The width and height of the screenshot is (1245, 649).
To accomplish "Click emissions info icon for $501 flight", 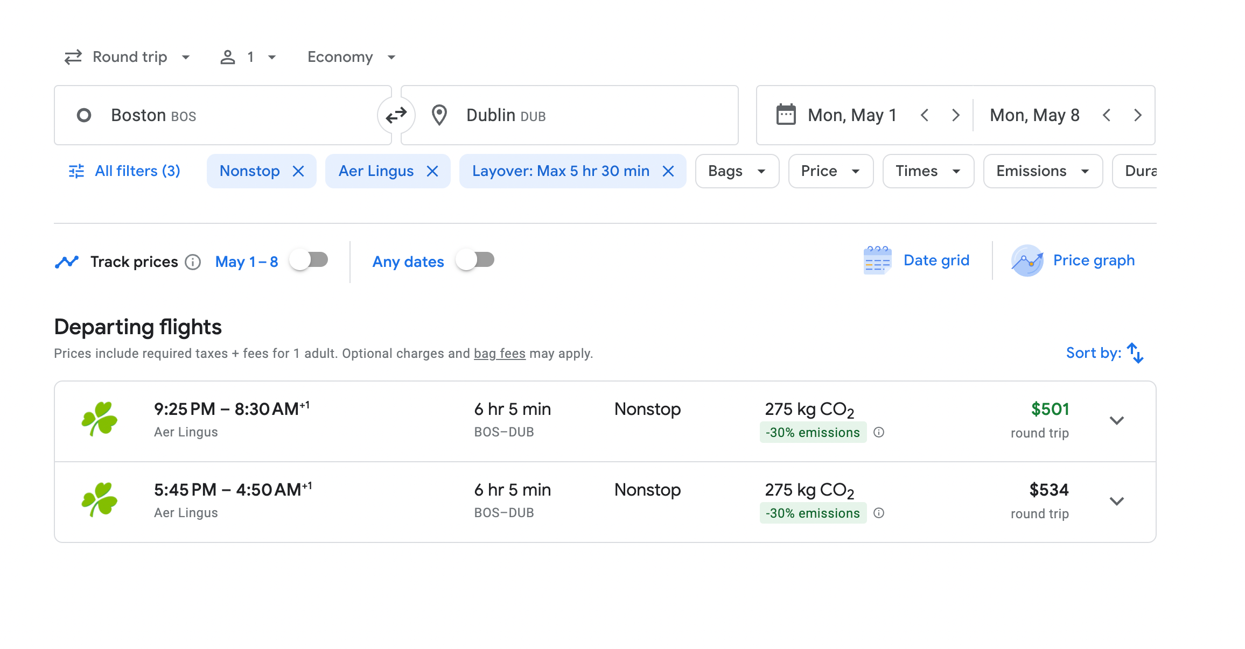I will click(879, 432).
